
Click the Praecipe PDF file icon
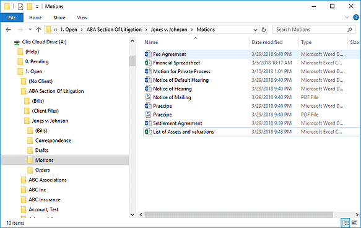(148, 115)
